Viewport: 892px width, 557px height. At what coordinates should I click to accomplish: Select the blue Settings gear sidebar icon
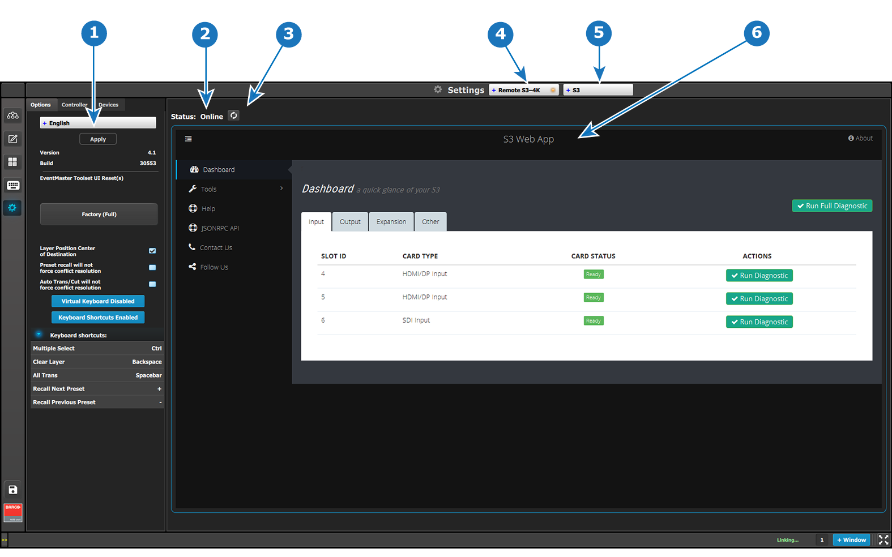[12, 208]
